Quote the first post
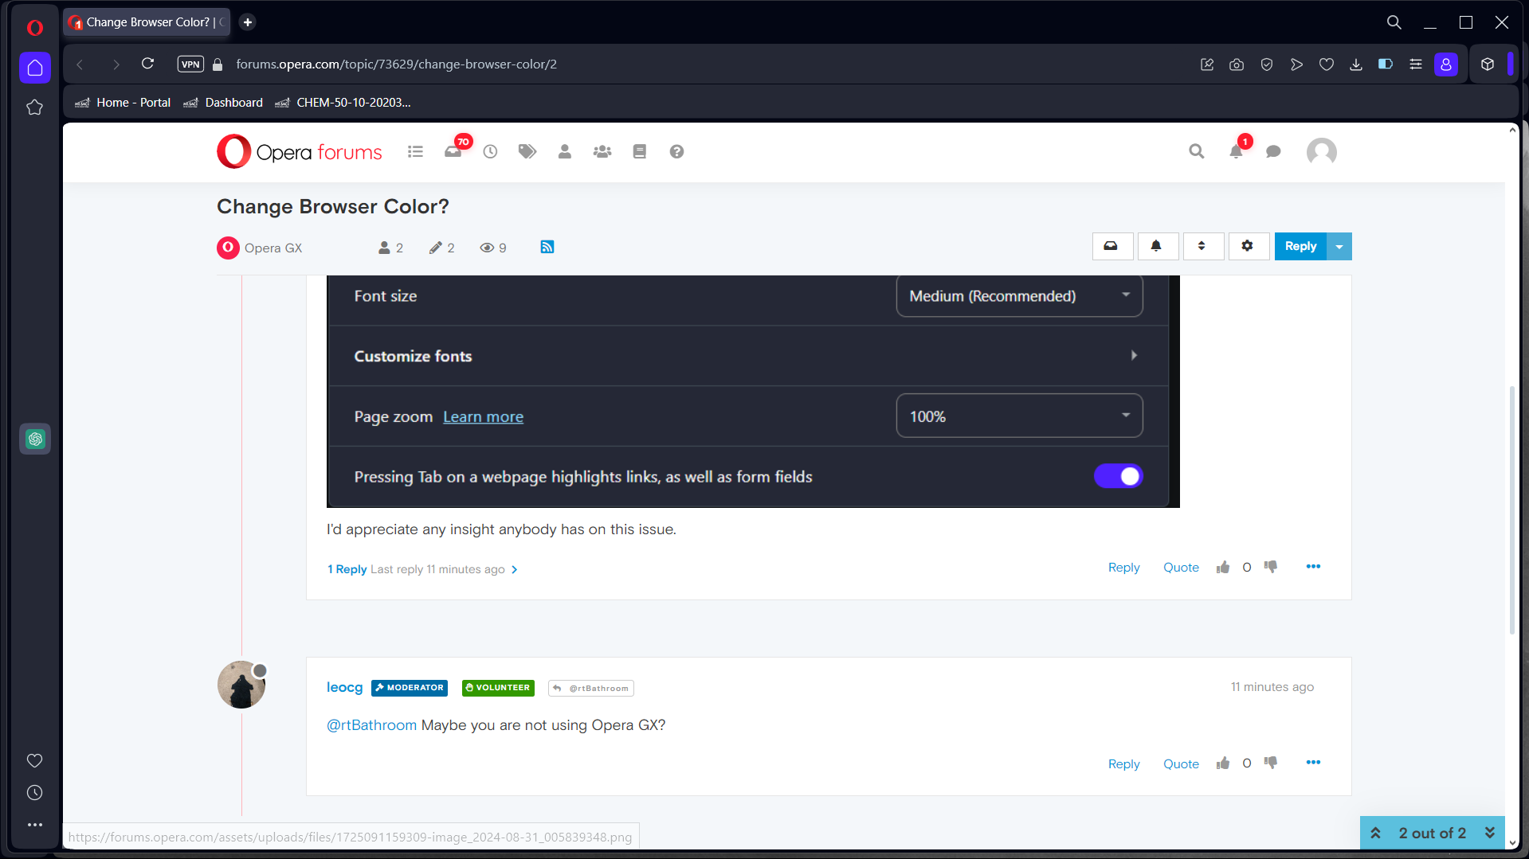 pos(1181,568)
